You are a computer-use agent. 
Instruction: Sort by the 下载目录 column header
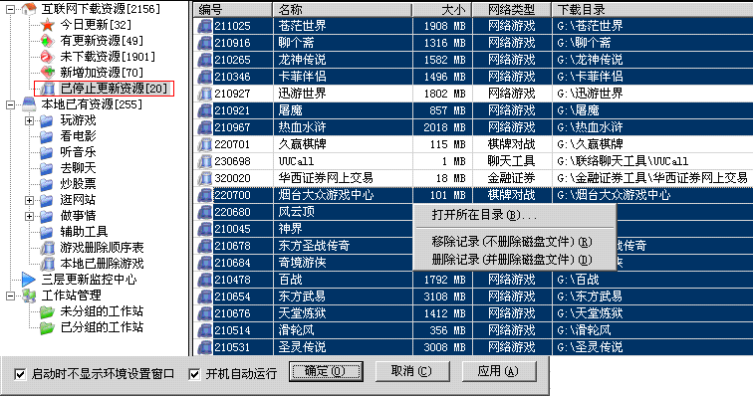(x=652, y=9)
